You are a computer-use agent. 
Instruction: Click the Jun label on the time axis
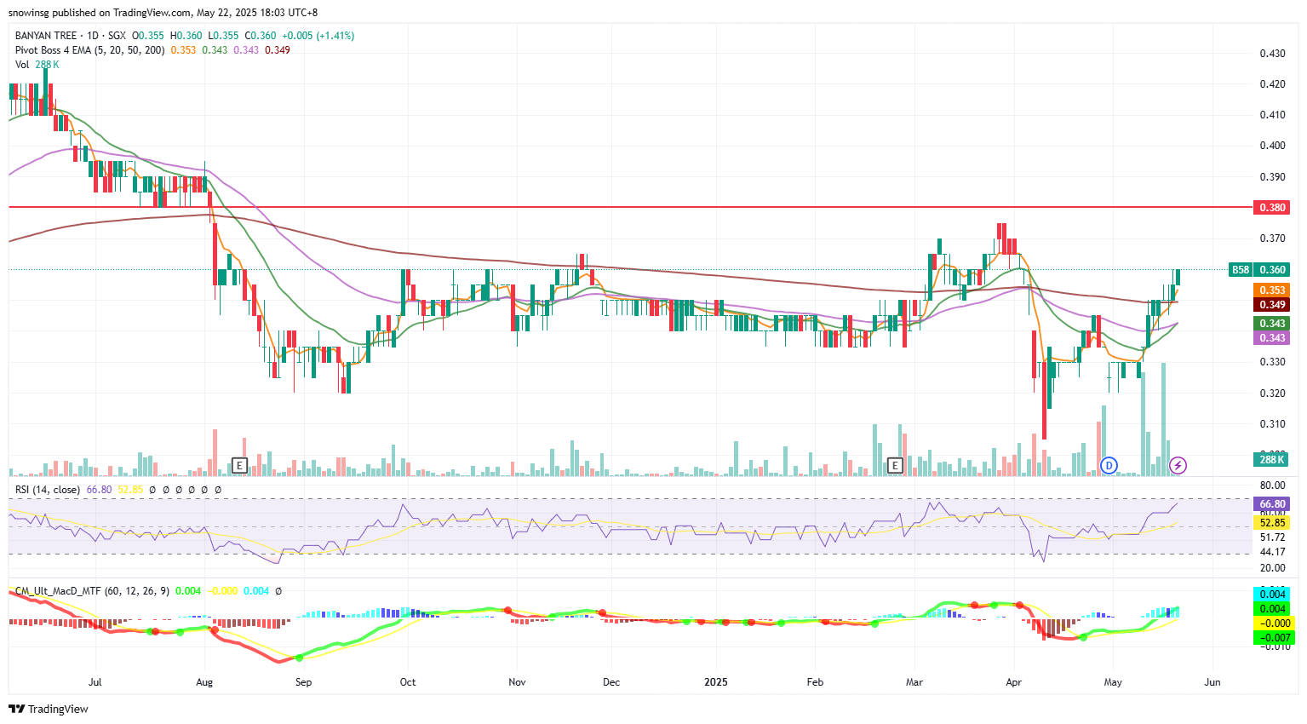click(x=1212, y=682)
